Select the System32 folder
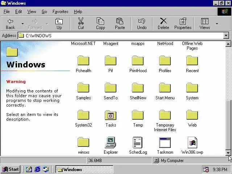232x174 pixels. tap(83, 119)
